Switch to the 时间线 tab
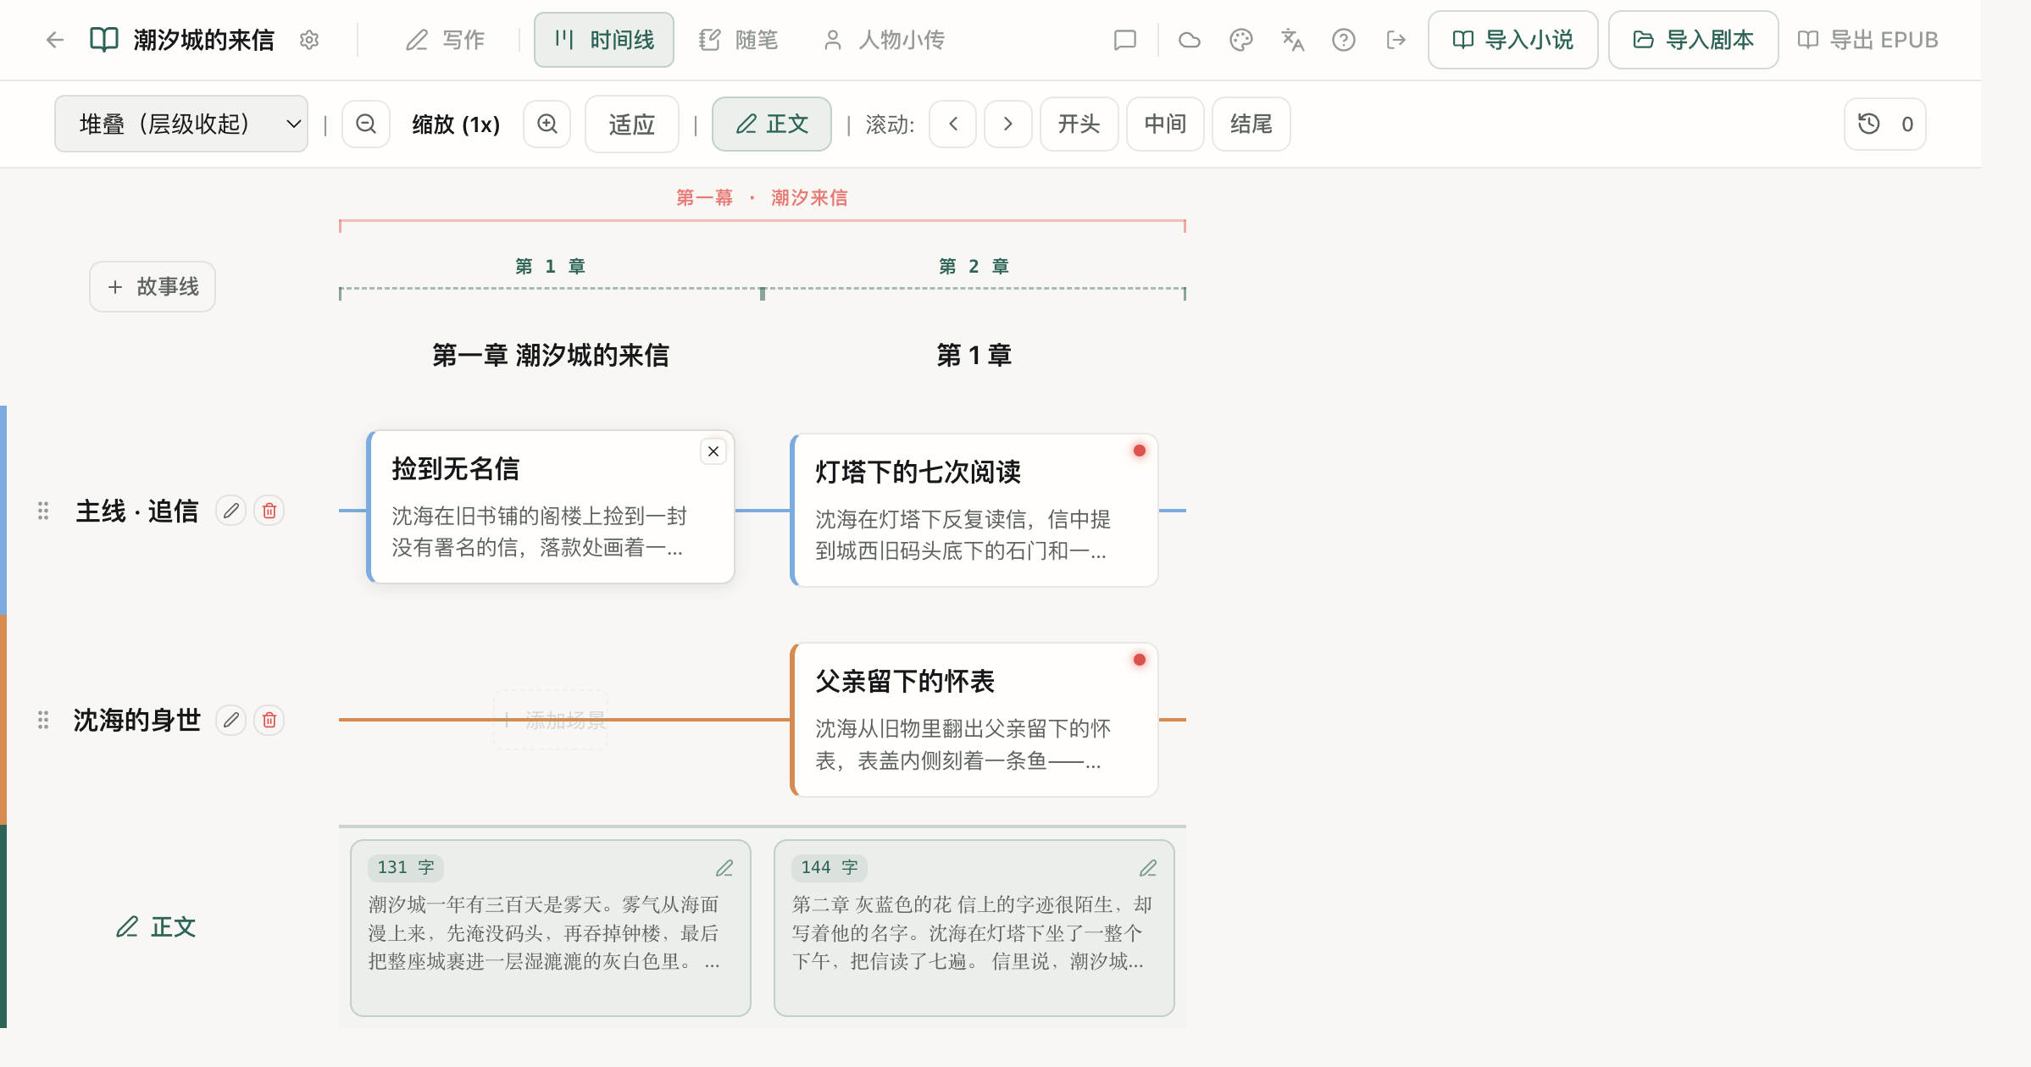 pyautogui.click(x=604, y=40)
